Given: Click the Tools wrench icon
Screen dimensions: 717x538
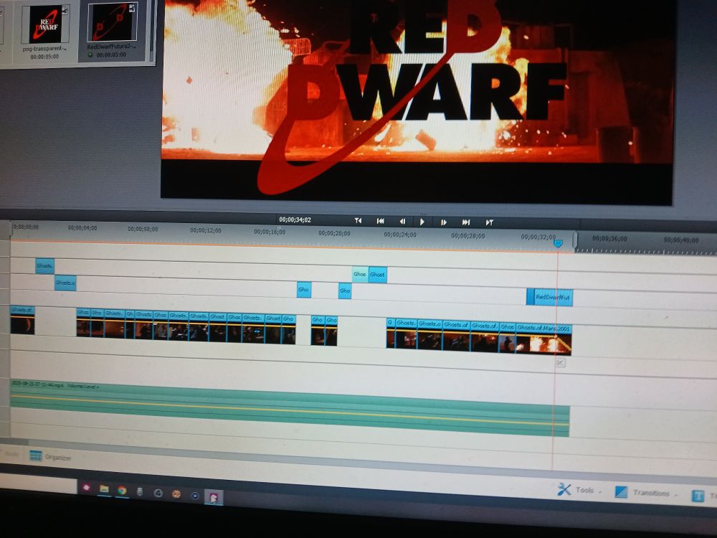Looking at the screenshot, I should (564, 489).
